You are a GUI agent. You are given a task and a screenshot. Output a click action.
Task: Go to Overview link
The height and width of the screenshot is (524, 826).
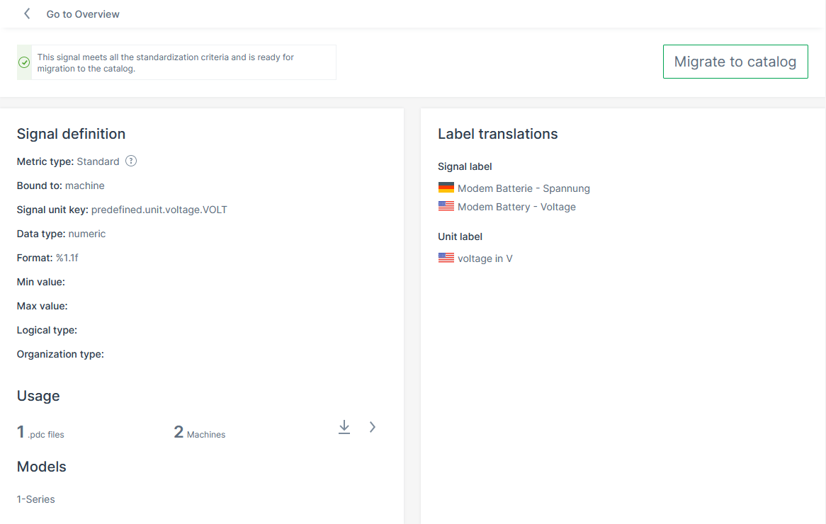click(x=83, y=14)
